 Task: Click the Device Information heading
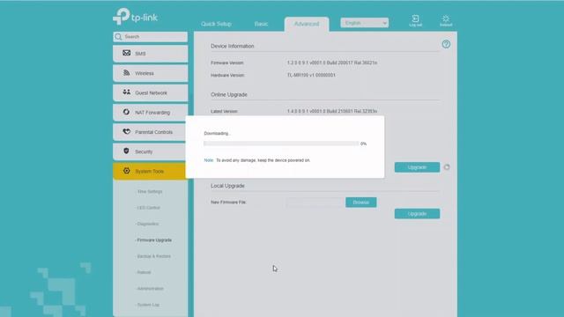tap(233, 46)
